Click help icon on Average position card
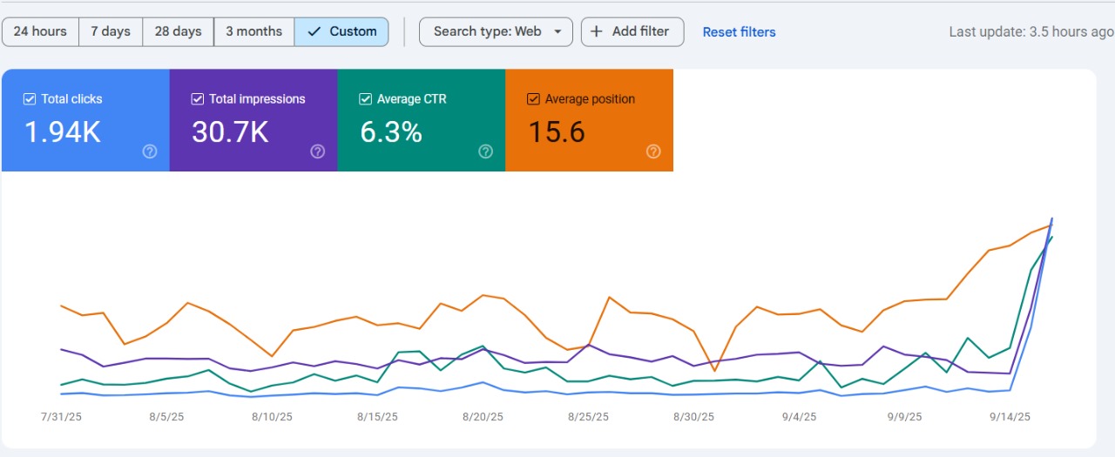1115x457 pixels. click(653, 151)
